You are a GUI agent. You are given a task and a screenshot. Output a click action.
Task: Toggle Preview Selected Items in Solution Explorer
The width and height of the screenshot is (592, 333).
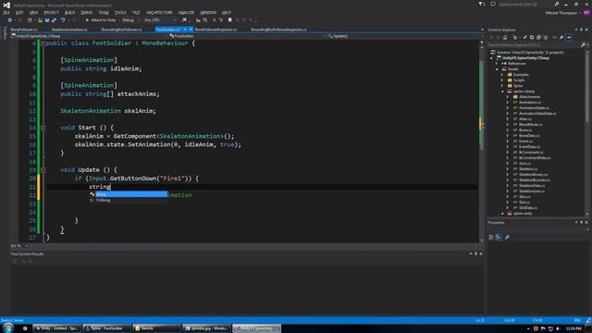coord(569,38)
